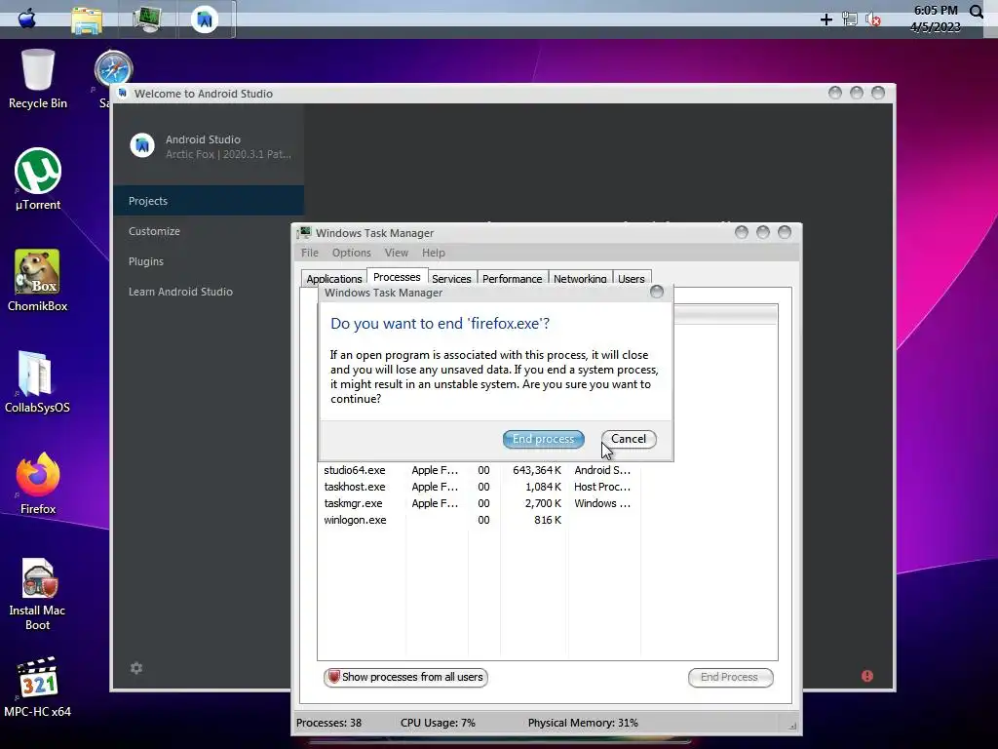998x749 pixels.
Task: Open the Recycle Bin desktop icon
Action: tap(38, 79)
